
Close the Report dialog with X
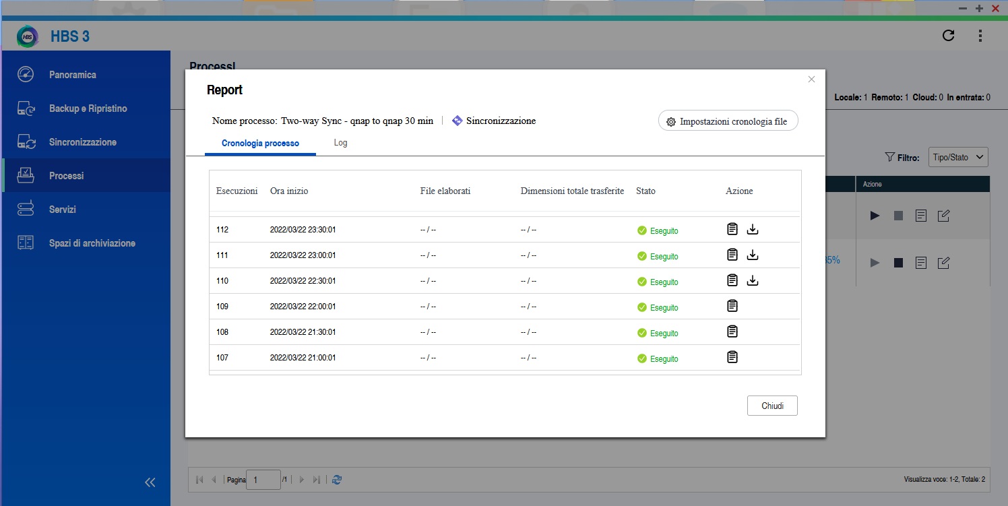811,80
